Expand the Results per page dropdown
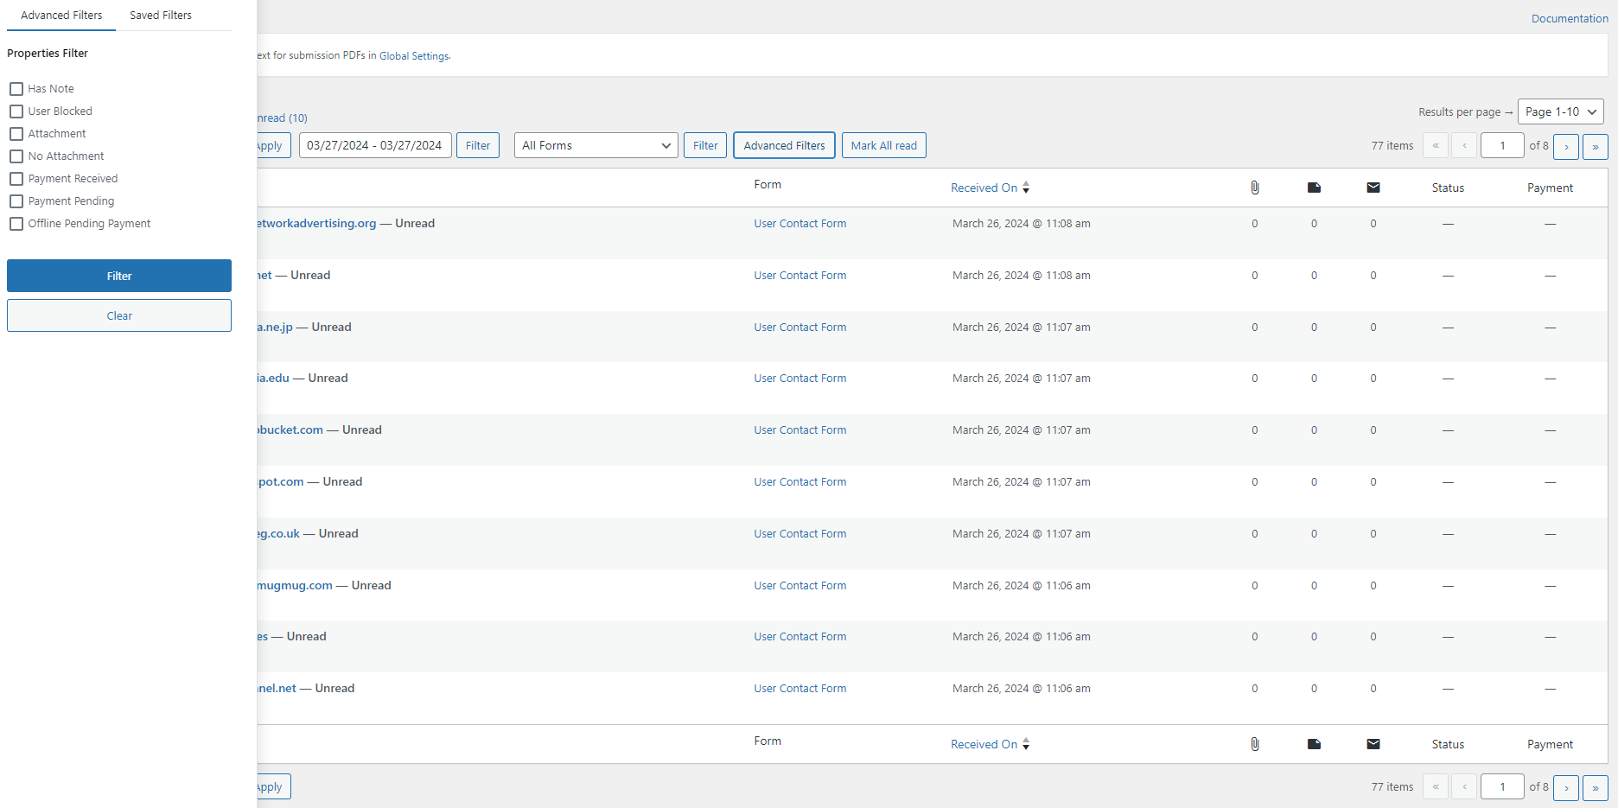 1561,111
